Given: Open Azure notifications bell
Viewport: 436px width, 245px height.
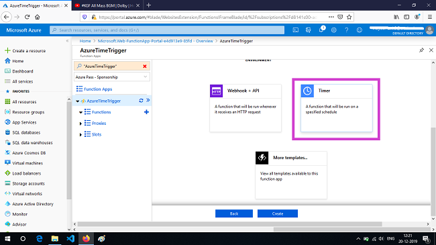Looking at the screenshot, I should pos(321,30).
